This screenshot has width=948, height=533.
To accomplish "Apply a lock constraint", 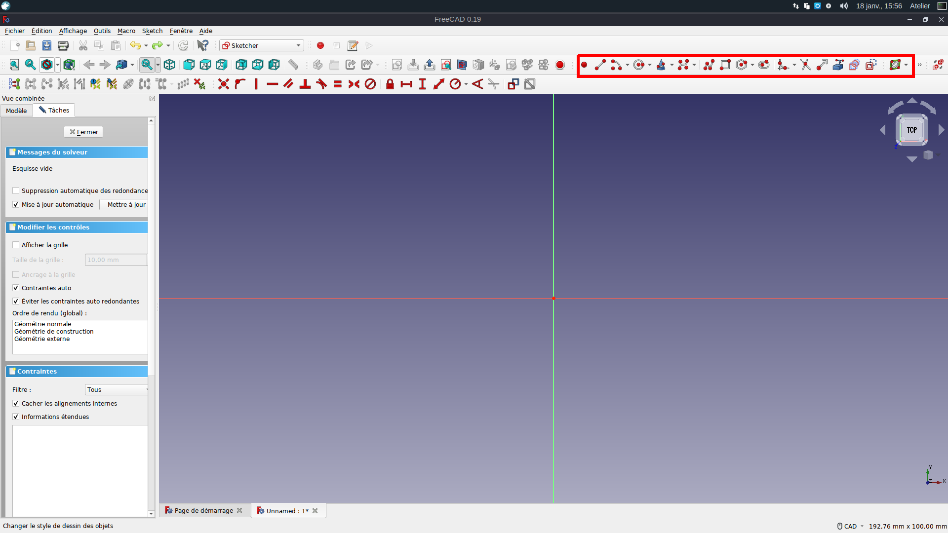I will (390, 84).
